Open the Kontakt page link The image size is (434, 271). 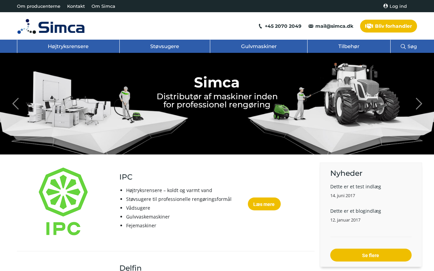[x=76, y=6]
